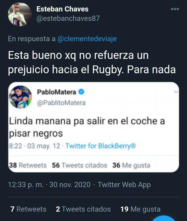Image resolution: width=187 pixels, height=221 pixels.
Task: Show the 2 Tweets citados list
Action: tap(83, 209)
